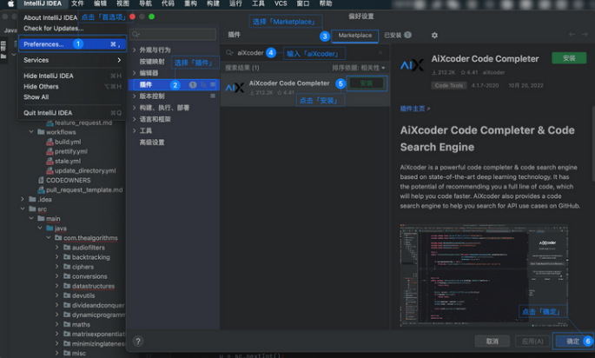Viewport: 595px width, 358px height.
Task: Choose Preferences... from the app menu
Action: [72, 44]
